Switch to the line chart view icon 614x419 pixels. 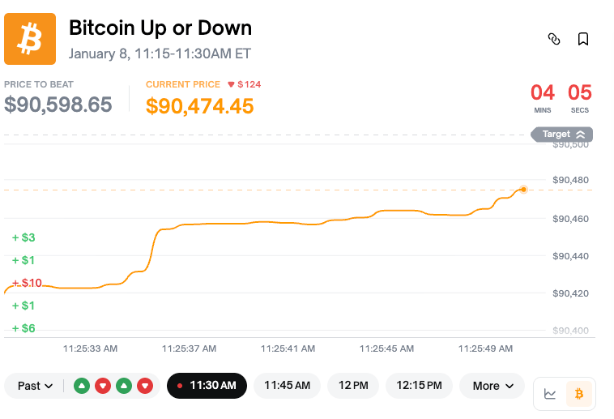550,394
